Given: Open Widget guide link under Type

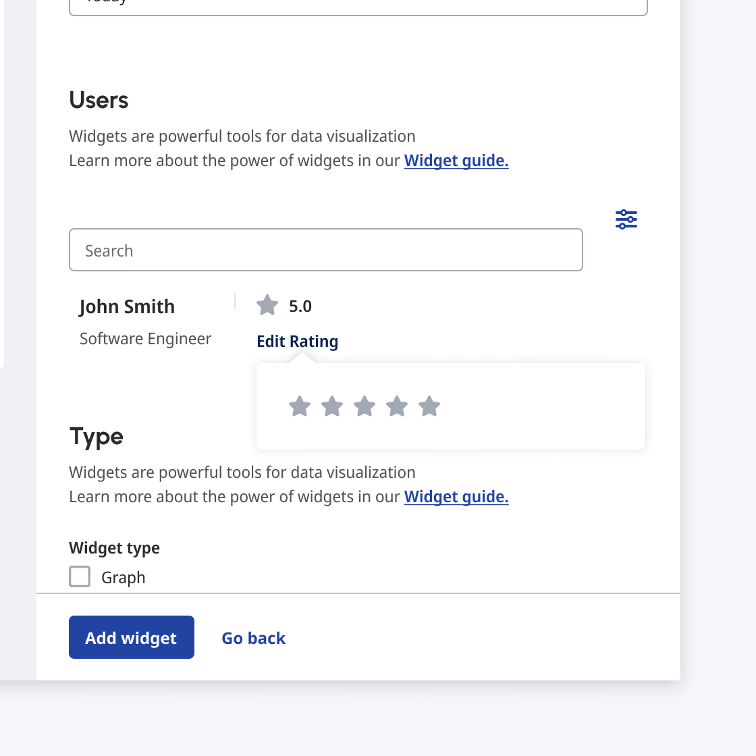Looking at the screenshot, I should pos(456,497).
